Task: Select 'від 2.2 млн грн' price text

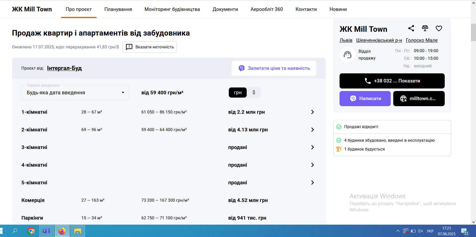Action: click(246, 112)
